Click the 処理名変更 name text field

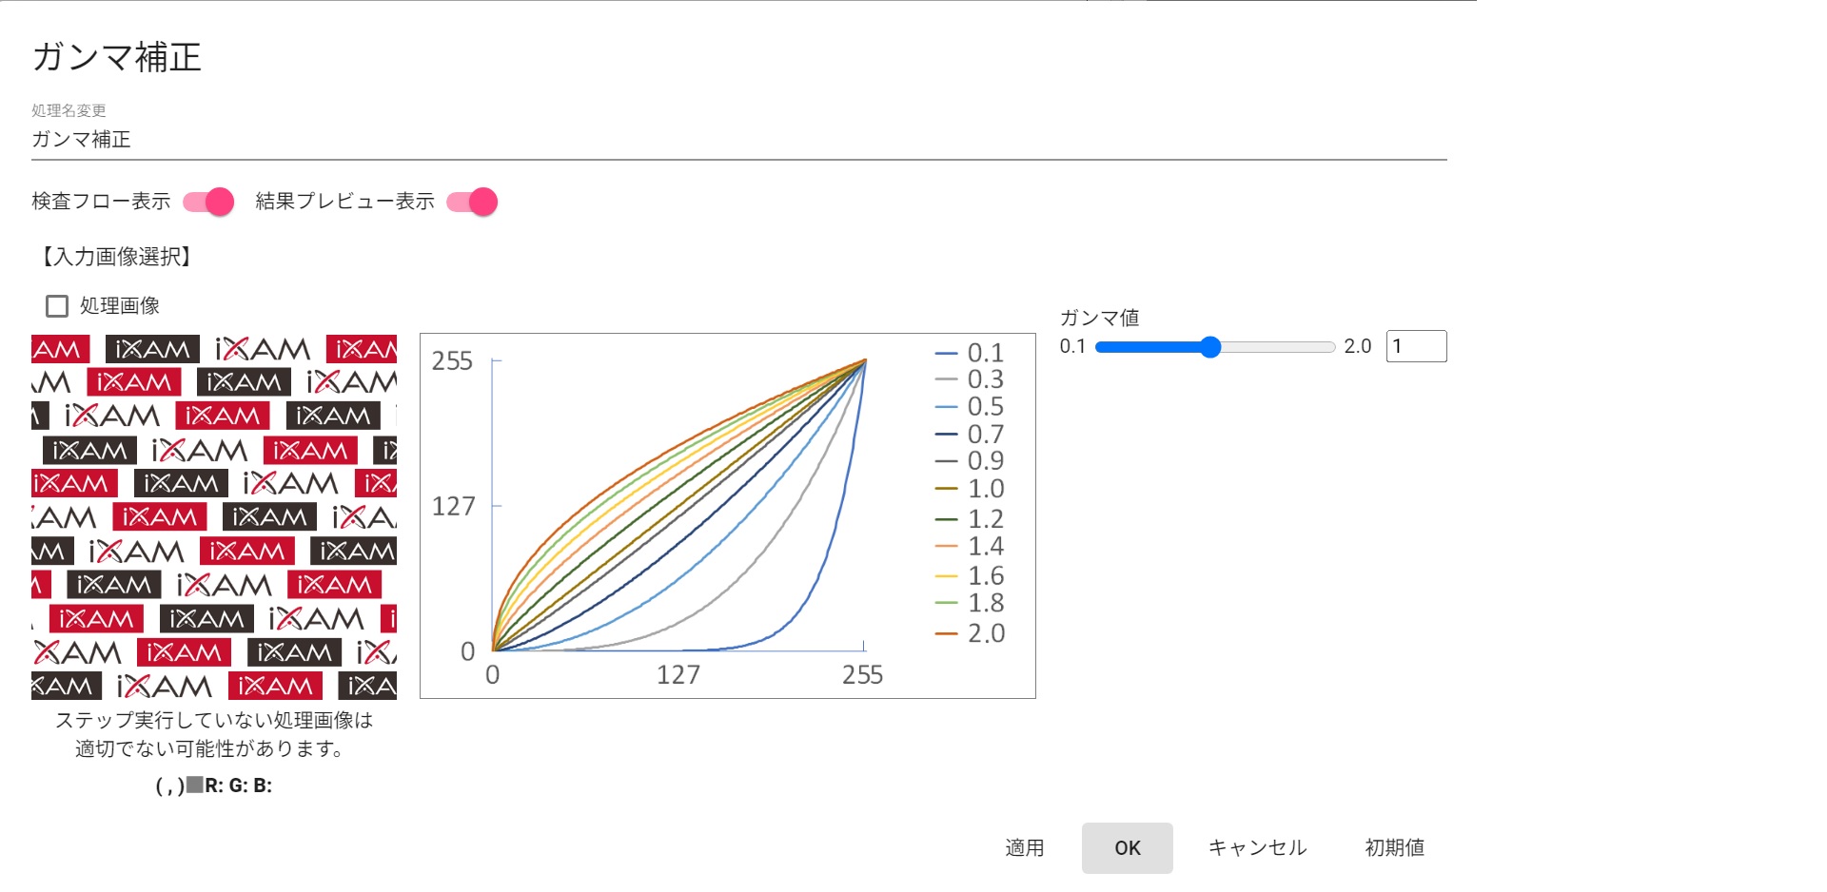pyautogui.click(x=738, y=140)
